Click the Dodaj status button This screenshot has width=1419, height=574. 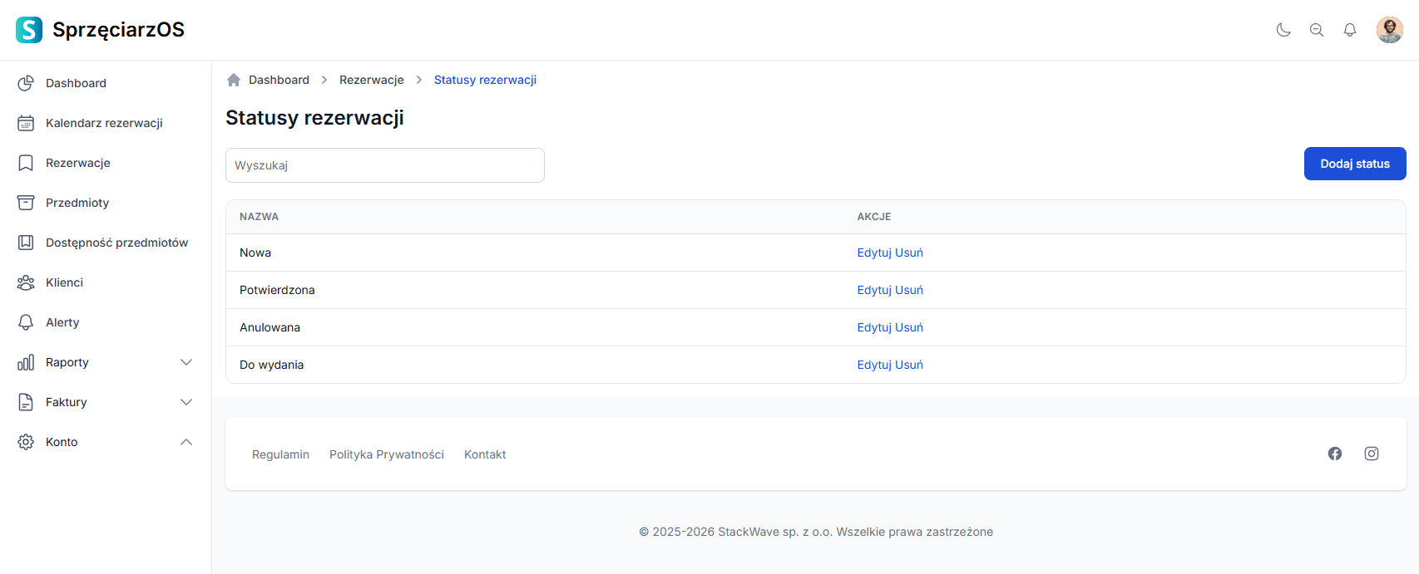click(x=1354, y=164)
